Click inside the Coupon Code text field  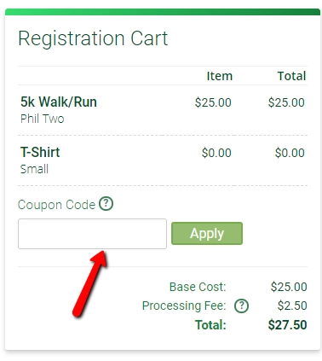click(92, 234)
